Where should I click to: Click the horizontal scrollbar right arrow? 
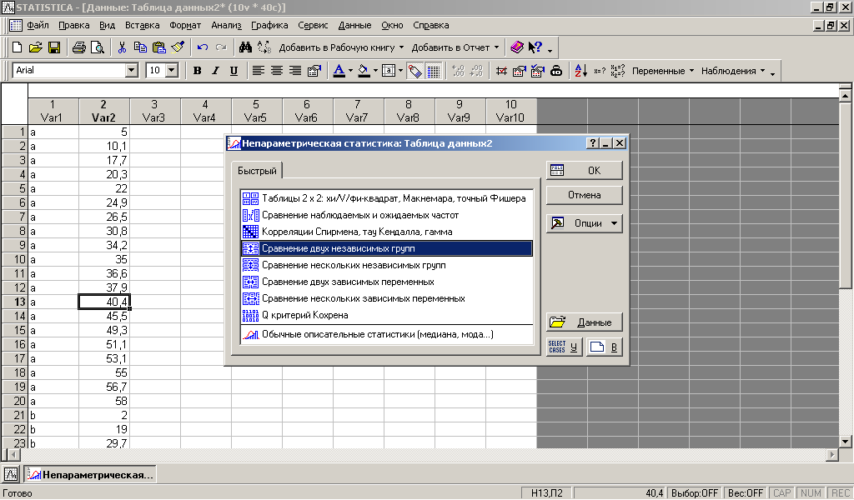point(831,454)
